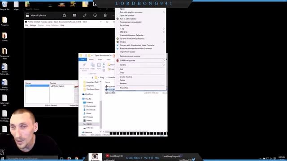Choose Copy in the context menu
This screenshot has height=161, width=287.
pyautogui.click(x=140, y=72)
